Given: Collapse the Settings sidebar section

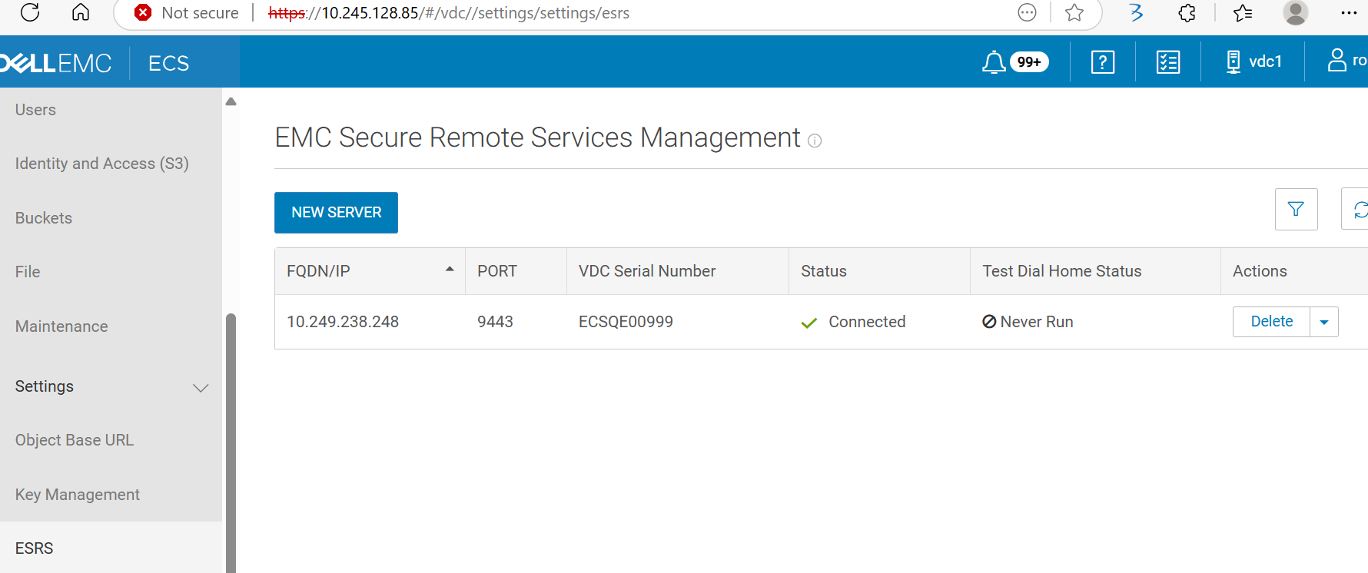Looking at the screenshot, I should tap(201, 387).
